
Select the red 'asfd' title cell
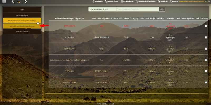[x=102, y=26]
